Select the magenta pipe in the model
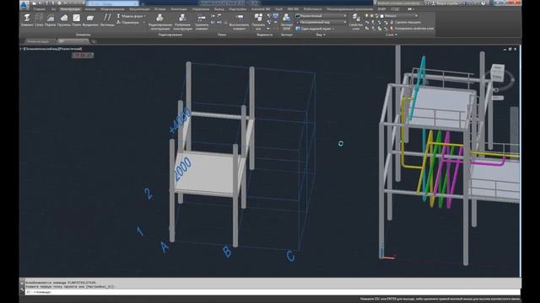This screenshot has height=303, width=540. pos(489,162)
